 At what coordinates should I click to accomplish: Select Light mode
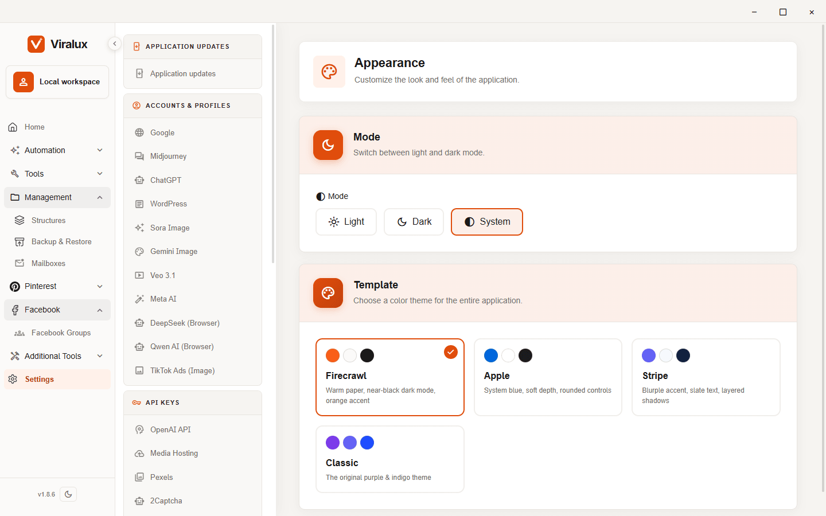click(346, 222)
